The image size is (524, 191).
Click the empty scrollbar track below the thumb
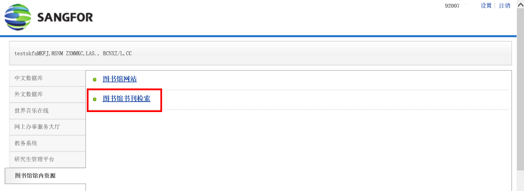520,181
